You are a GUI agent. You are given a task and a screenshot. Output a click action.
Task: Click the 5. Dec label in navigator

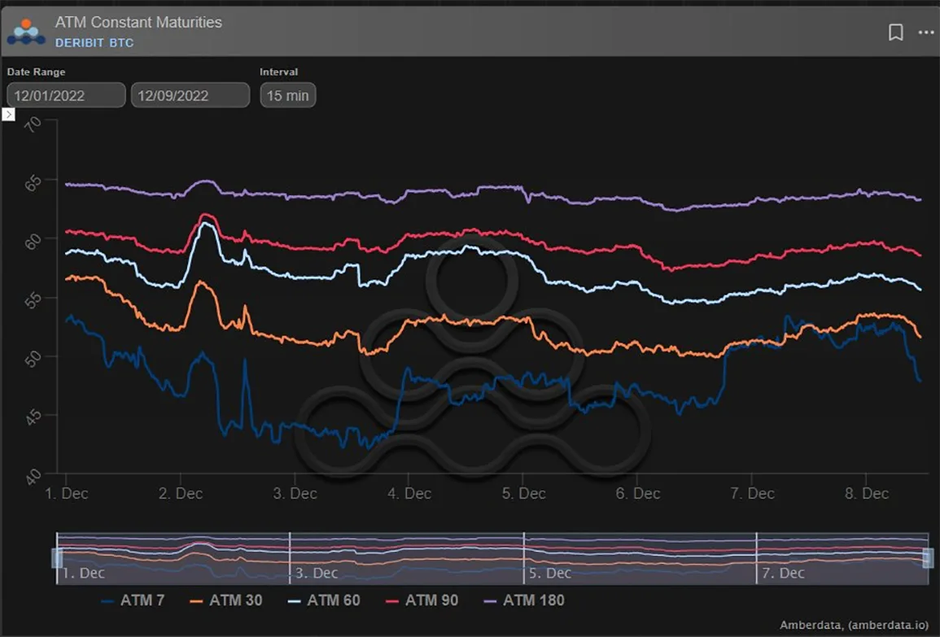tap(549, 574)
